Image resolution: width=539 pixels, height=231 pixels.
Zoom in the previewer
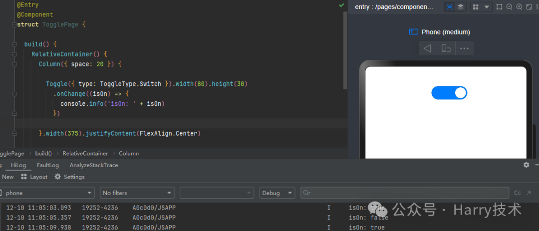tap(520, 7)
